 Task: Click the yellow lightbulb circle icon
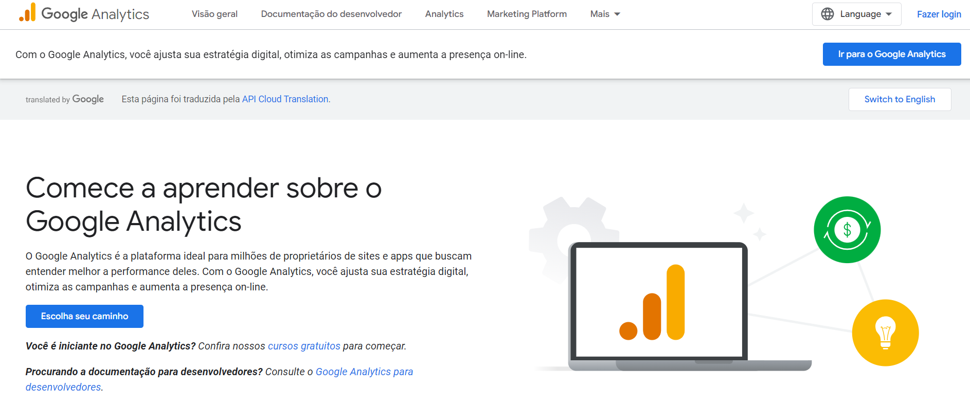point(885,333)
